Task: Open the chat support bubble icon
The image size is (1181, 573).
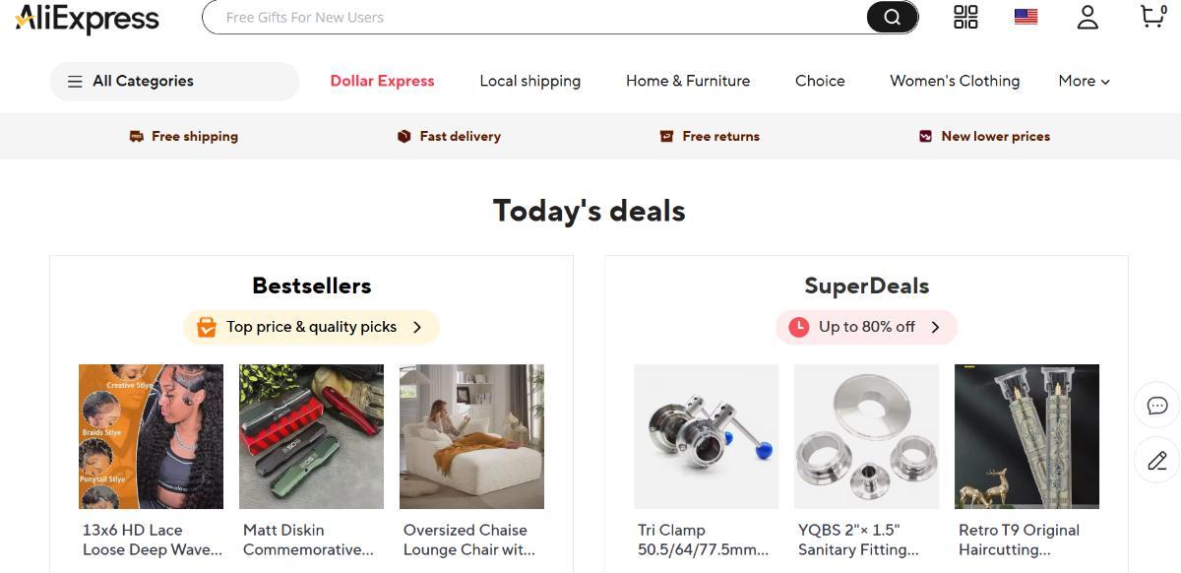Action: coord(1156,406)
